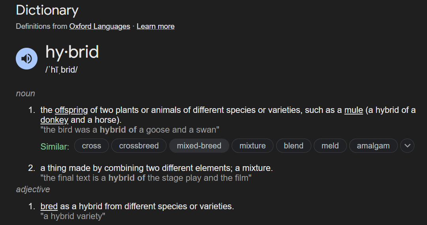
Task: Click the highlighted 'mixed-breed' chip
Action: pyautogui.click(x=199, y=146)
